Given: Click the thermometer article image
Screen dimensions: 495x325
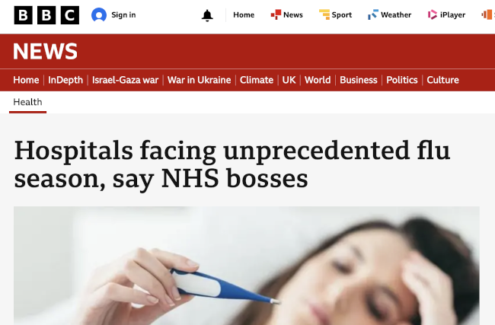Looking at the screenshot, I should click(247, 266).
